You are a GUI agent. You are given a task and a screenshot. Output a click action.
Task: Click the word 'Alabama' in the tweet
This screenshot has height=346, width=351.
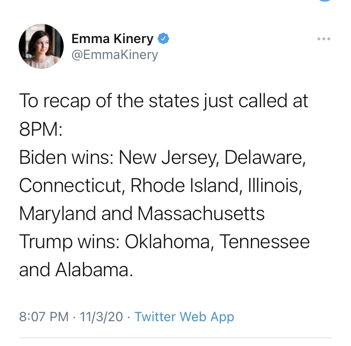94,270
